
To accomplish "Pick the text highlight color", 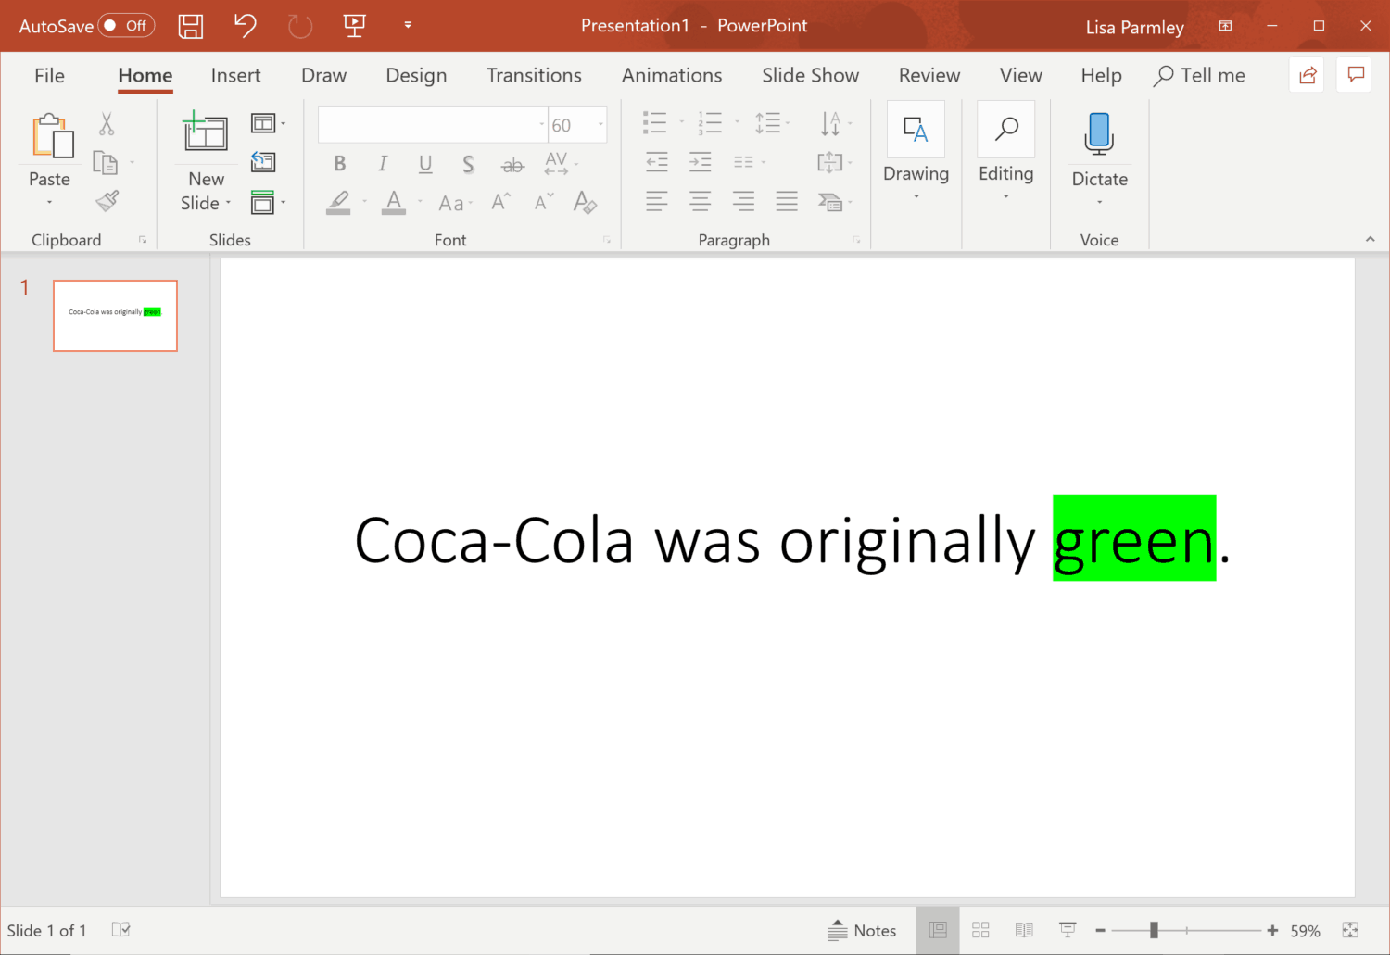I will (x=338, y=202).
